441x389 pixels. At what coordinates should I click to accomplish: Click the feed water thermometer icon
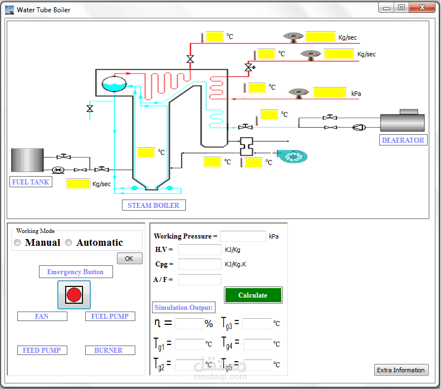click(x=257, y=120)
